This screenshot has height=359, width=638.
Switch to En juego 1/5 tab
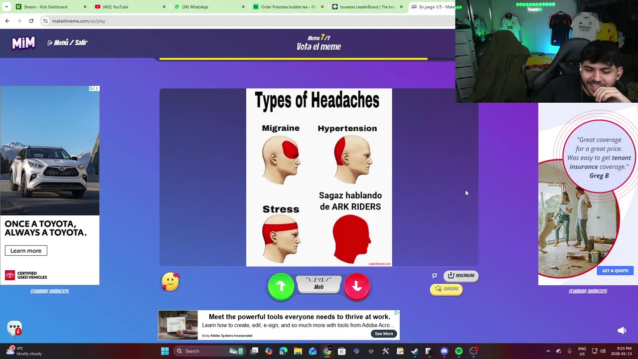432,7
